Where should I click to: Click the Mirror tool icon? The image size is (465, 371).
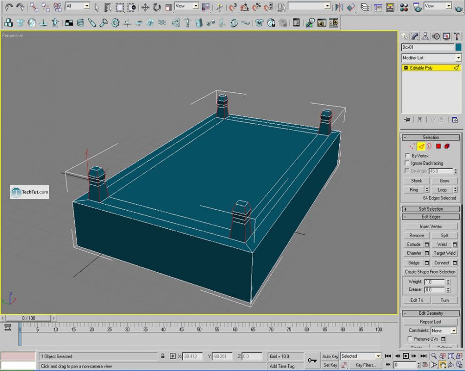tap(339, 7)
